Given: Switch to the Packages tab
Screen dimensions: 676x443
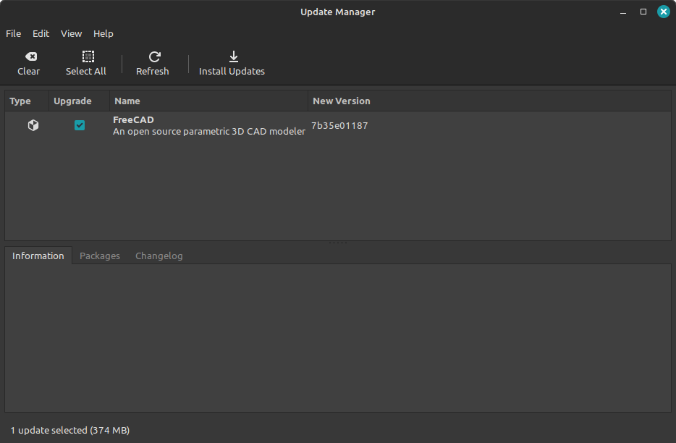Looking at the screenshot, I should [100, 256].
